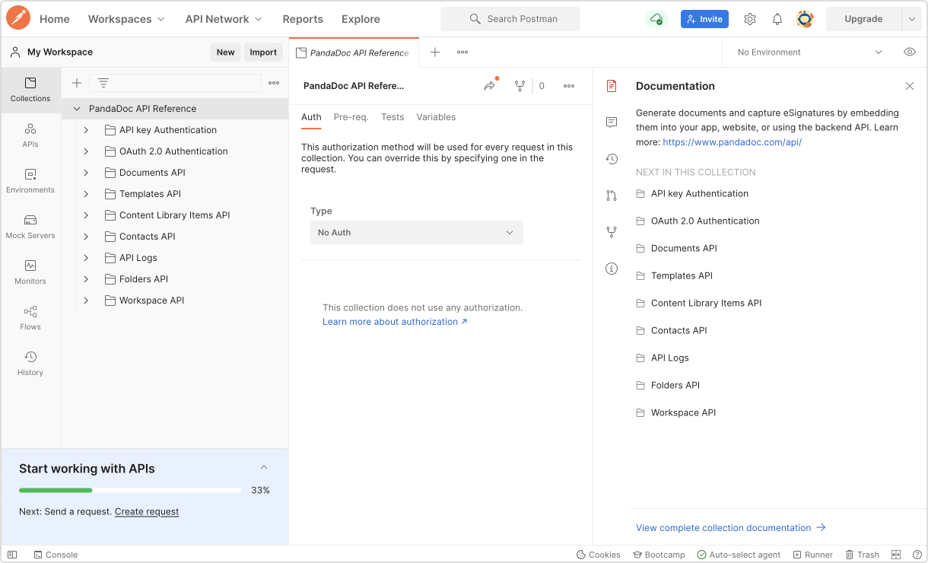Viewport: 928px width, 563px height.
Task: Open the Pull requests icon in right sidebar
Action: tap(612, 196)
